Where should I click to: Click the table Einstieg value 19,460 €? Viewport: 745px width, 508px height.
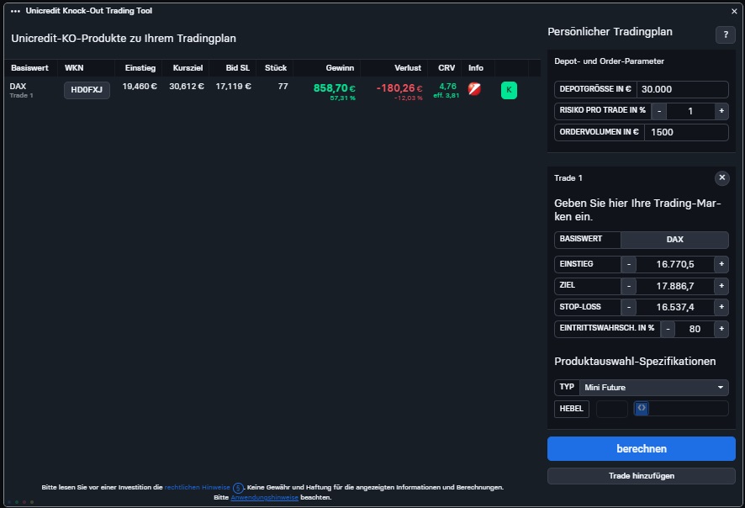point(140,86)
